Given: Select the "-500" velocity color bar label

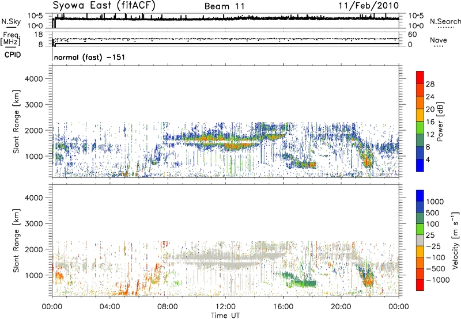Looking at the screenshot, I should point(436,269).
